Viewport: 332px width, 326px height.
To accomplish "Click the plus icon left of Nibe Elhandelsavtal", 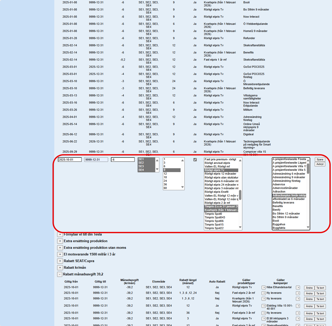I will (x=263, y=288).
